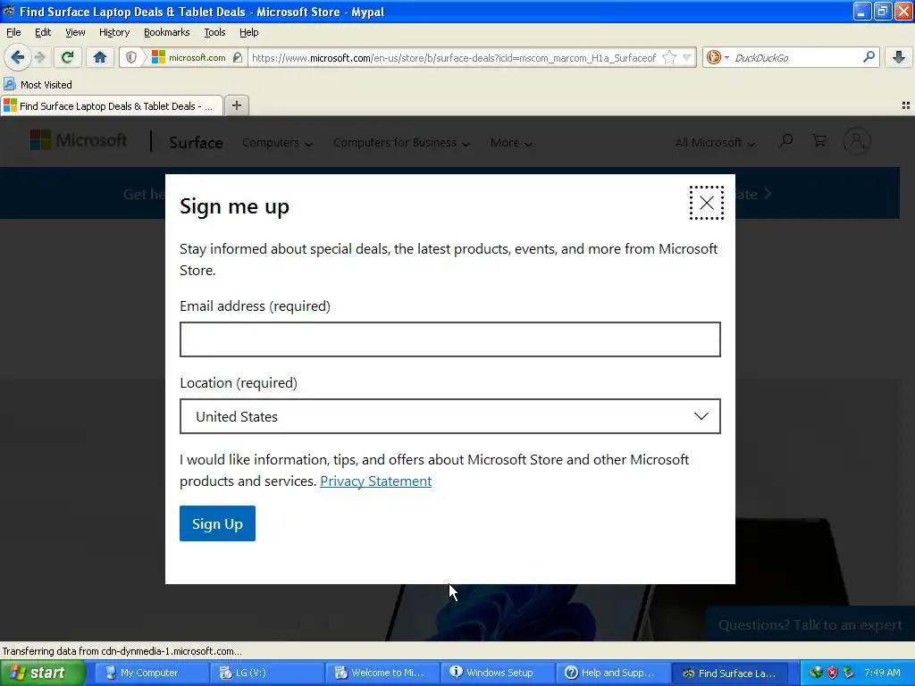Screen dimensions: 915x686
Task: Click the tracking protection shield icon
Action: coord(131,57)
